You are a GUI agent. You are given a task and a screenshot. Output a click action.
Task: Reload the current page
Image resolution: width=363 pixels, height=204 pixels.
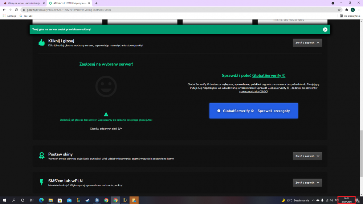tap(16, 10)
